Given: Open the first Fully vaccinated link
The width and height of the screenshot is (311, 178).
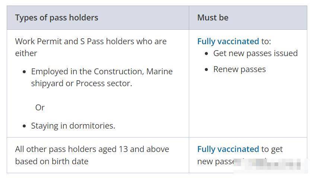Looking at the screenshot, I should click(x=228, y=41).
